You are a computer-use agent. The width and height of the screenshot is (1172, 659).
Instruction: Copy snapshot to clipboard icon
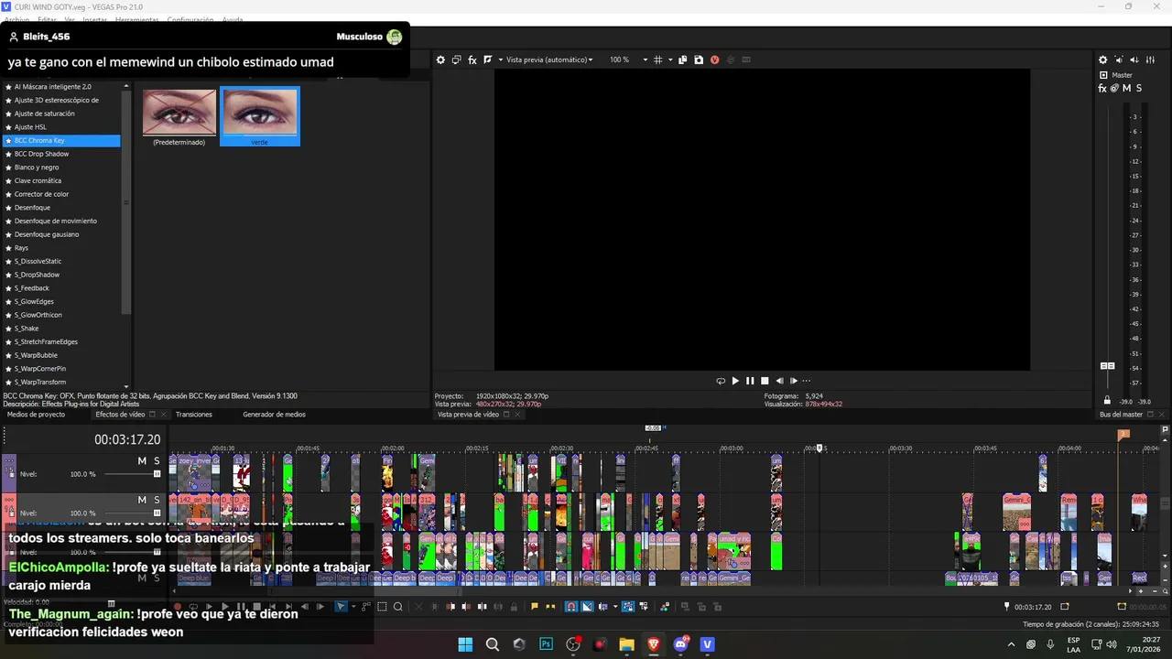click(x=683, y=59)
